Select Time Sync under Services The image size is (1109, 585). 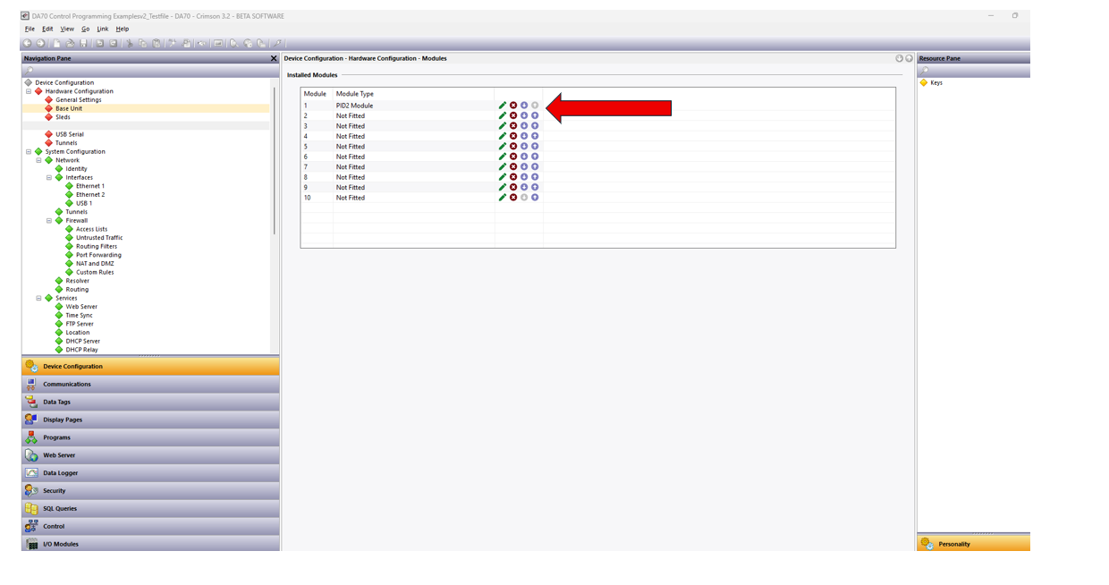coord(79,315)
